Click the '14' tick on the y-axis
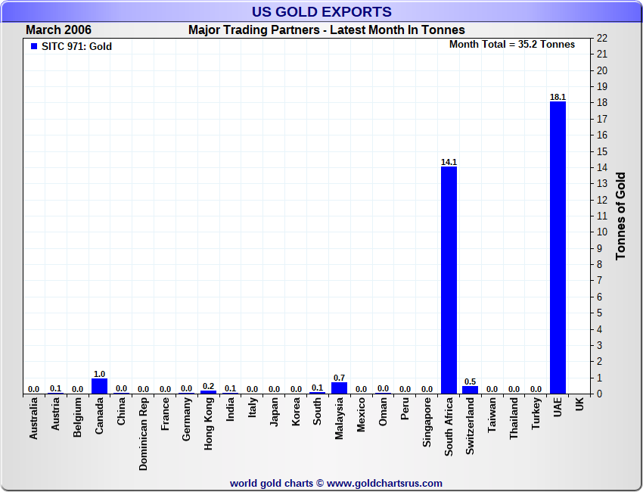This screenshot has height=492, width=643. click(x=601, y=167)
